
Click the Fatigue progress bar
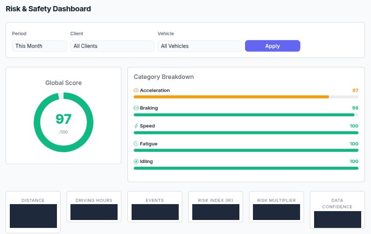(x=246, y=150)
